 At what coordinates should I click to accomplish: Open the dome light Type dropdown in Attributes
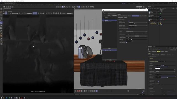click(x=155, y=55)
